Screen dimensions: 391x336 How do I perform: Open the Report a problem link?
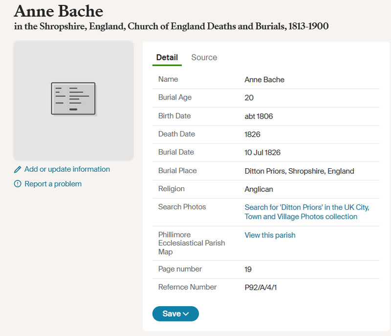coord(53,184)
